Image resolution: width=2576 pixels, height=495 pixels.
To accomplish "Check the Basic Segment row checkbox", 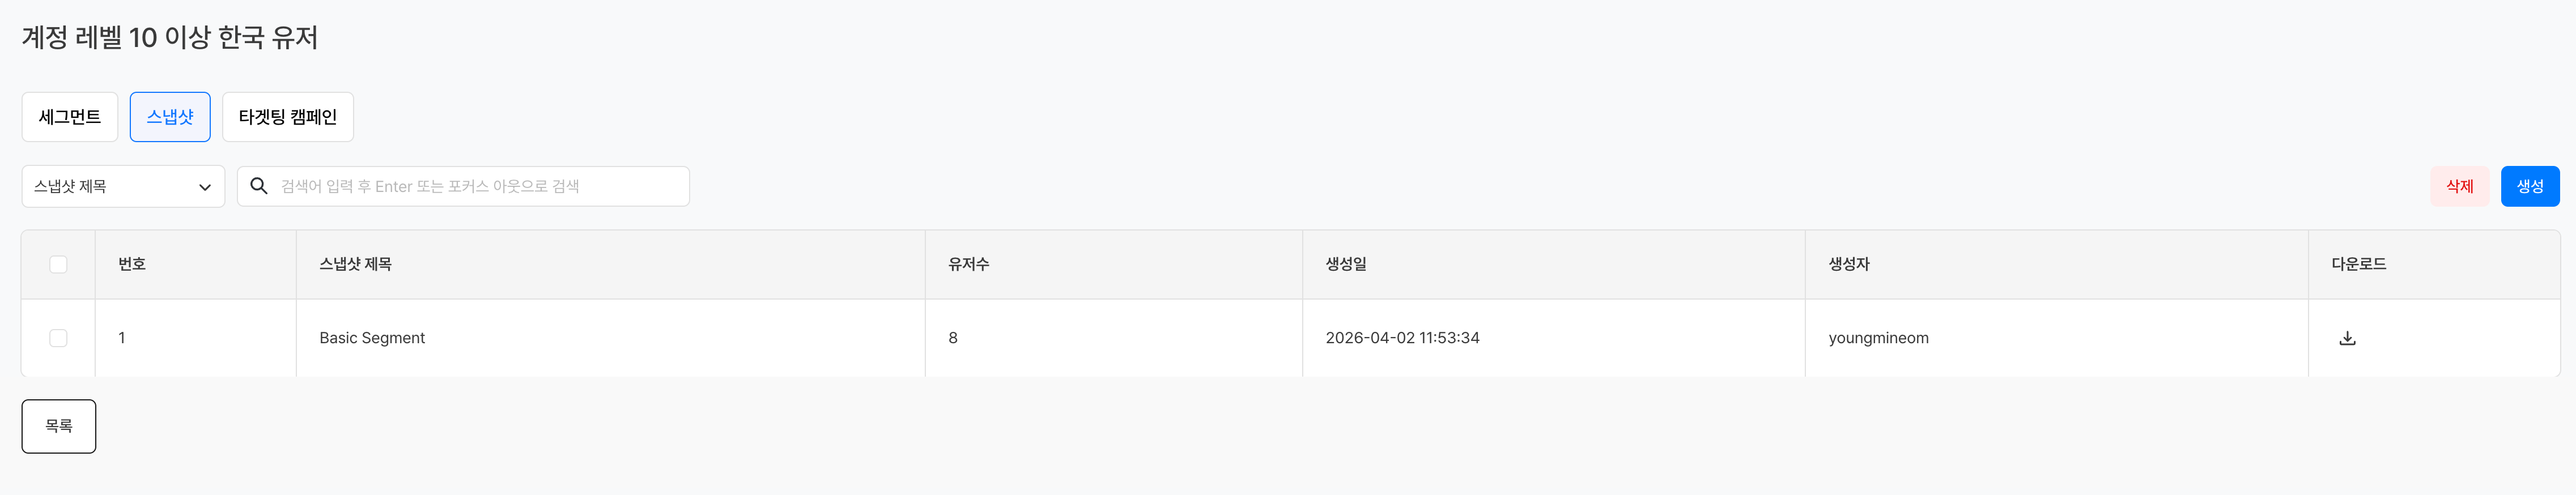I will (x=58, y=338).
